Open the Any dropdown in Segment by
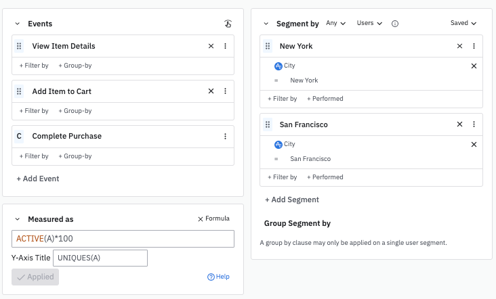This screenshot has width=496, height=299. pyautogui.click(x=335, y=23)
